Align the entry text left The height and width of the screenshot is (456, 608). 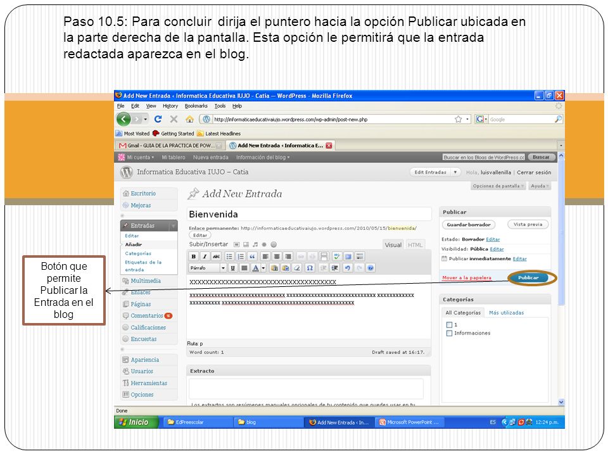[x=265, y=256]
